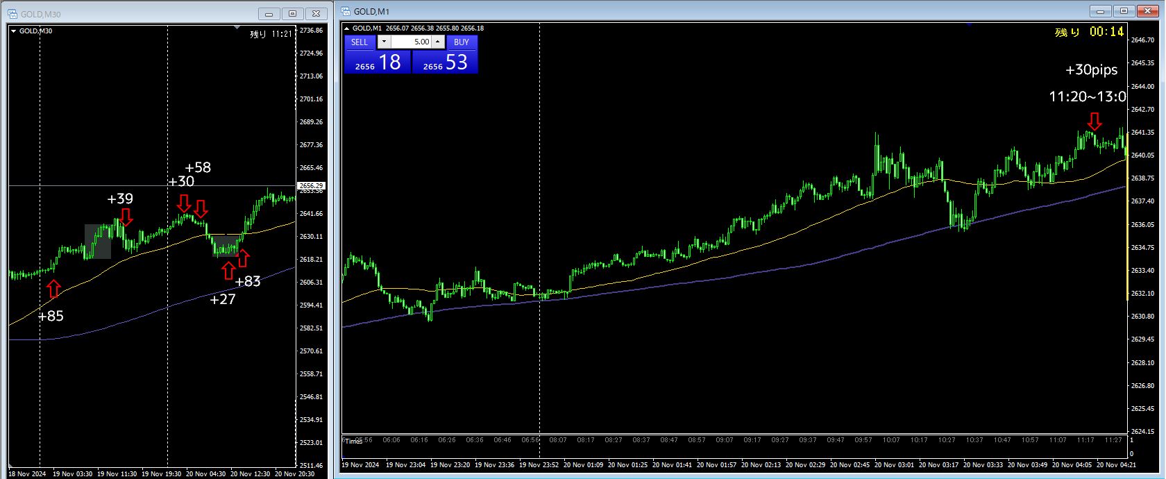
Task: Sell at the 2656 18 bid price panel
Action: pyautogui.click(x=378, y=62)
